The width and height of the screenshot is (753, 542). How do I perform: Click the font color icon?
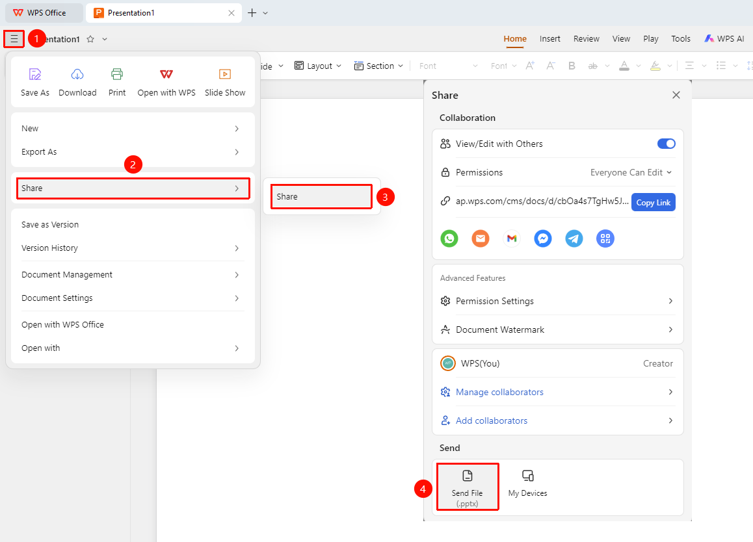click(x=624, y=66)
